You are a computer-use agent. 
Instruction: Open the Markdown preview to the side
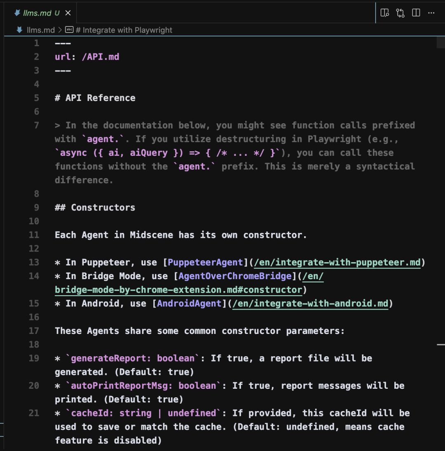[385, 13]
